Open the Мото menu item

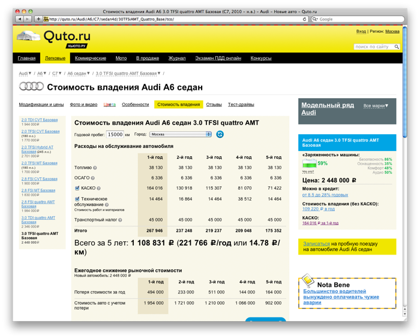[121, 58]
